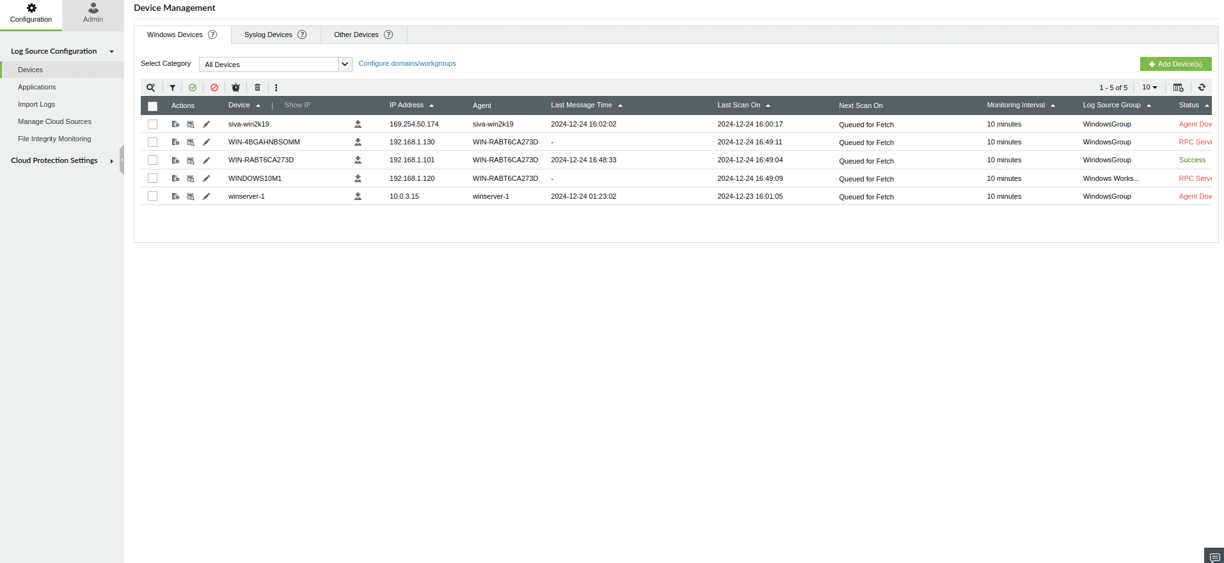Click the agent user icon for WINDOWS10M1

tap(358, 178)
